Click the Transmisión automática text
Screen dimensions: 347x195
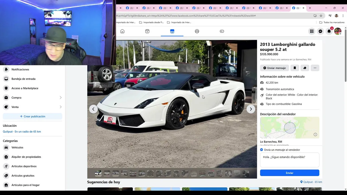[280, 89]
